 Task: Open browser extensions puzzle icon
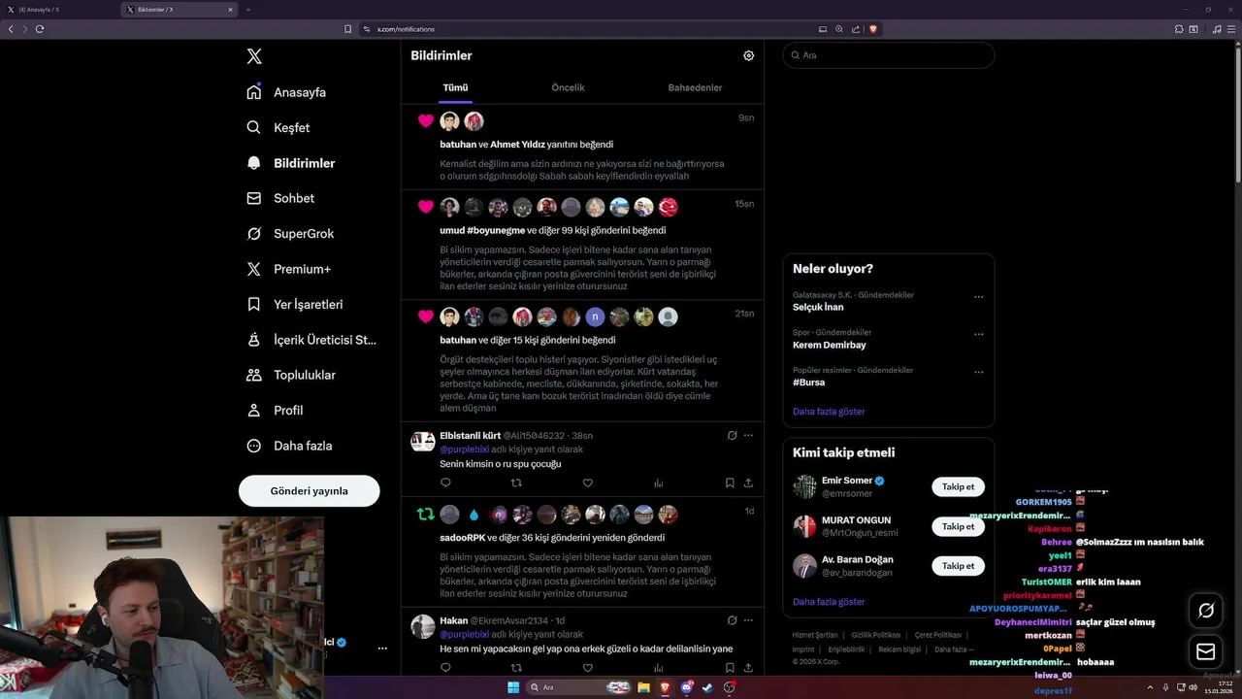[1178, 29]
